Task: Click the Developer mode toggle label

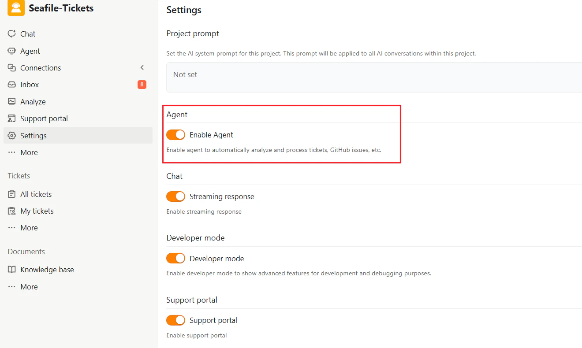Action: [x=216, y=259]
